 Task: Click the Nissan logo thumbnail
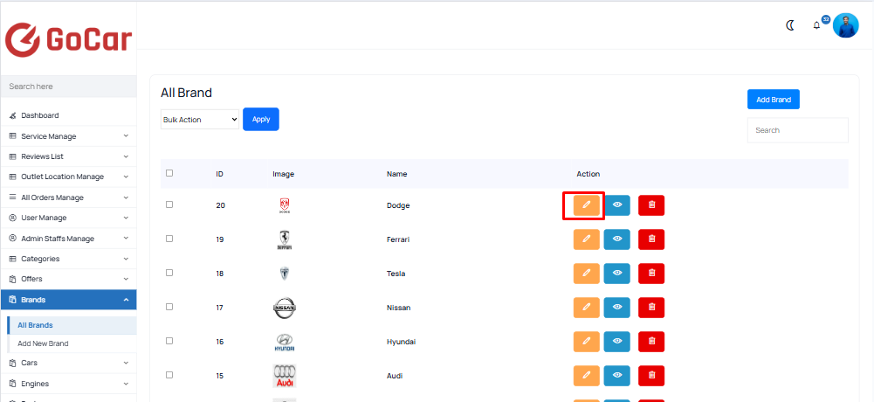coord(285,308)
